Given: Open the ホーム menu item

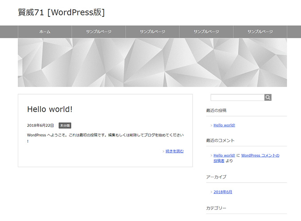Looking at the screenshot, I should click(45, 32).
